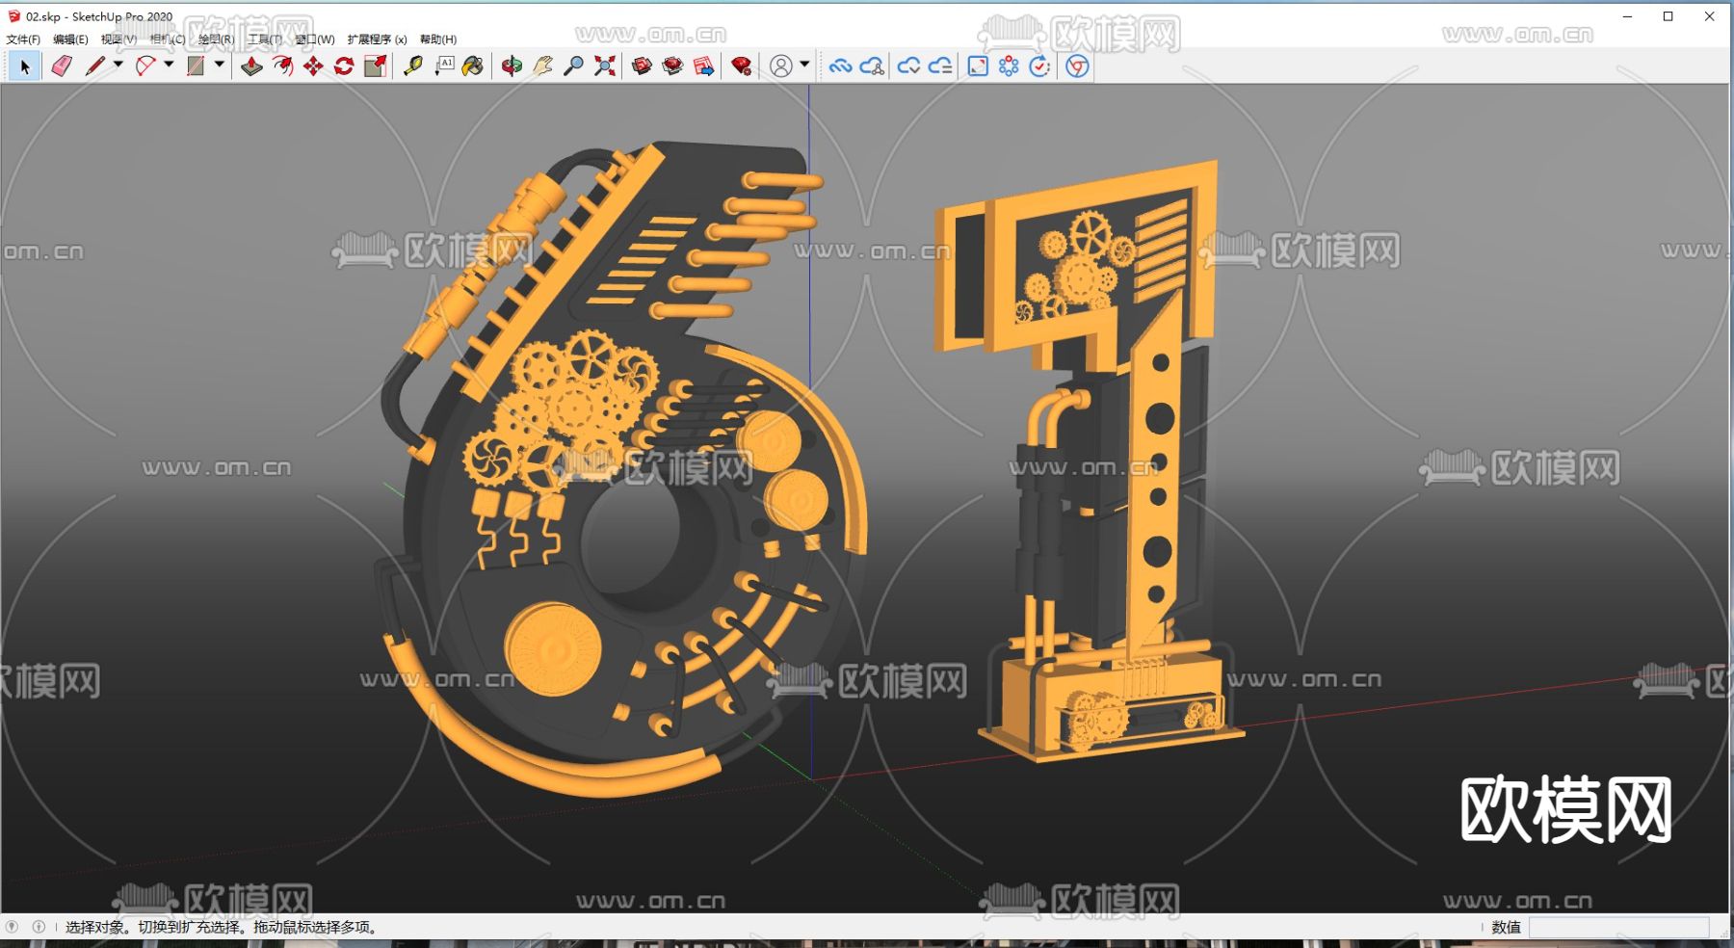Click the cloud with list lines icon
The image size is (1734, 948).
click(x=940, y=66)
